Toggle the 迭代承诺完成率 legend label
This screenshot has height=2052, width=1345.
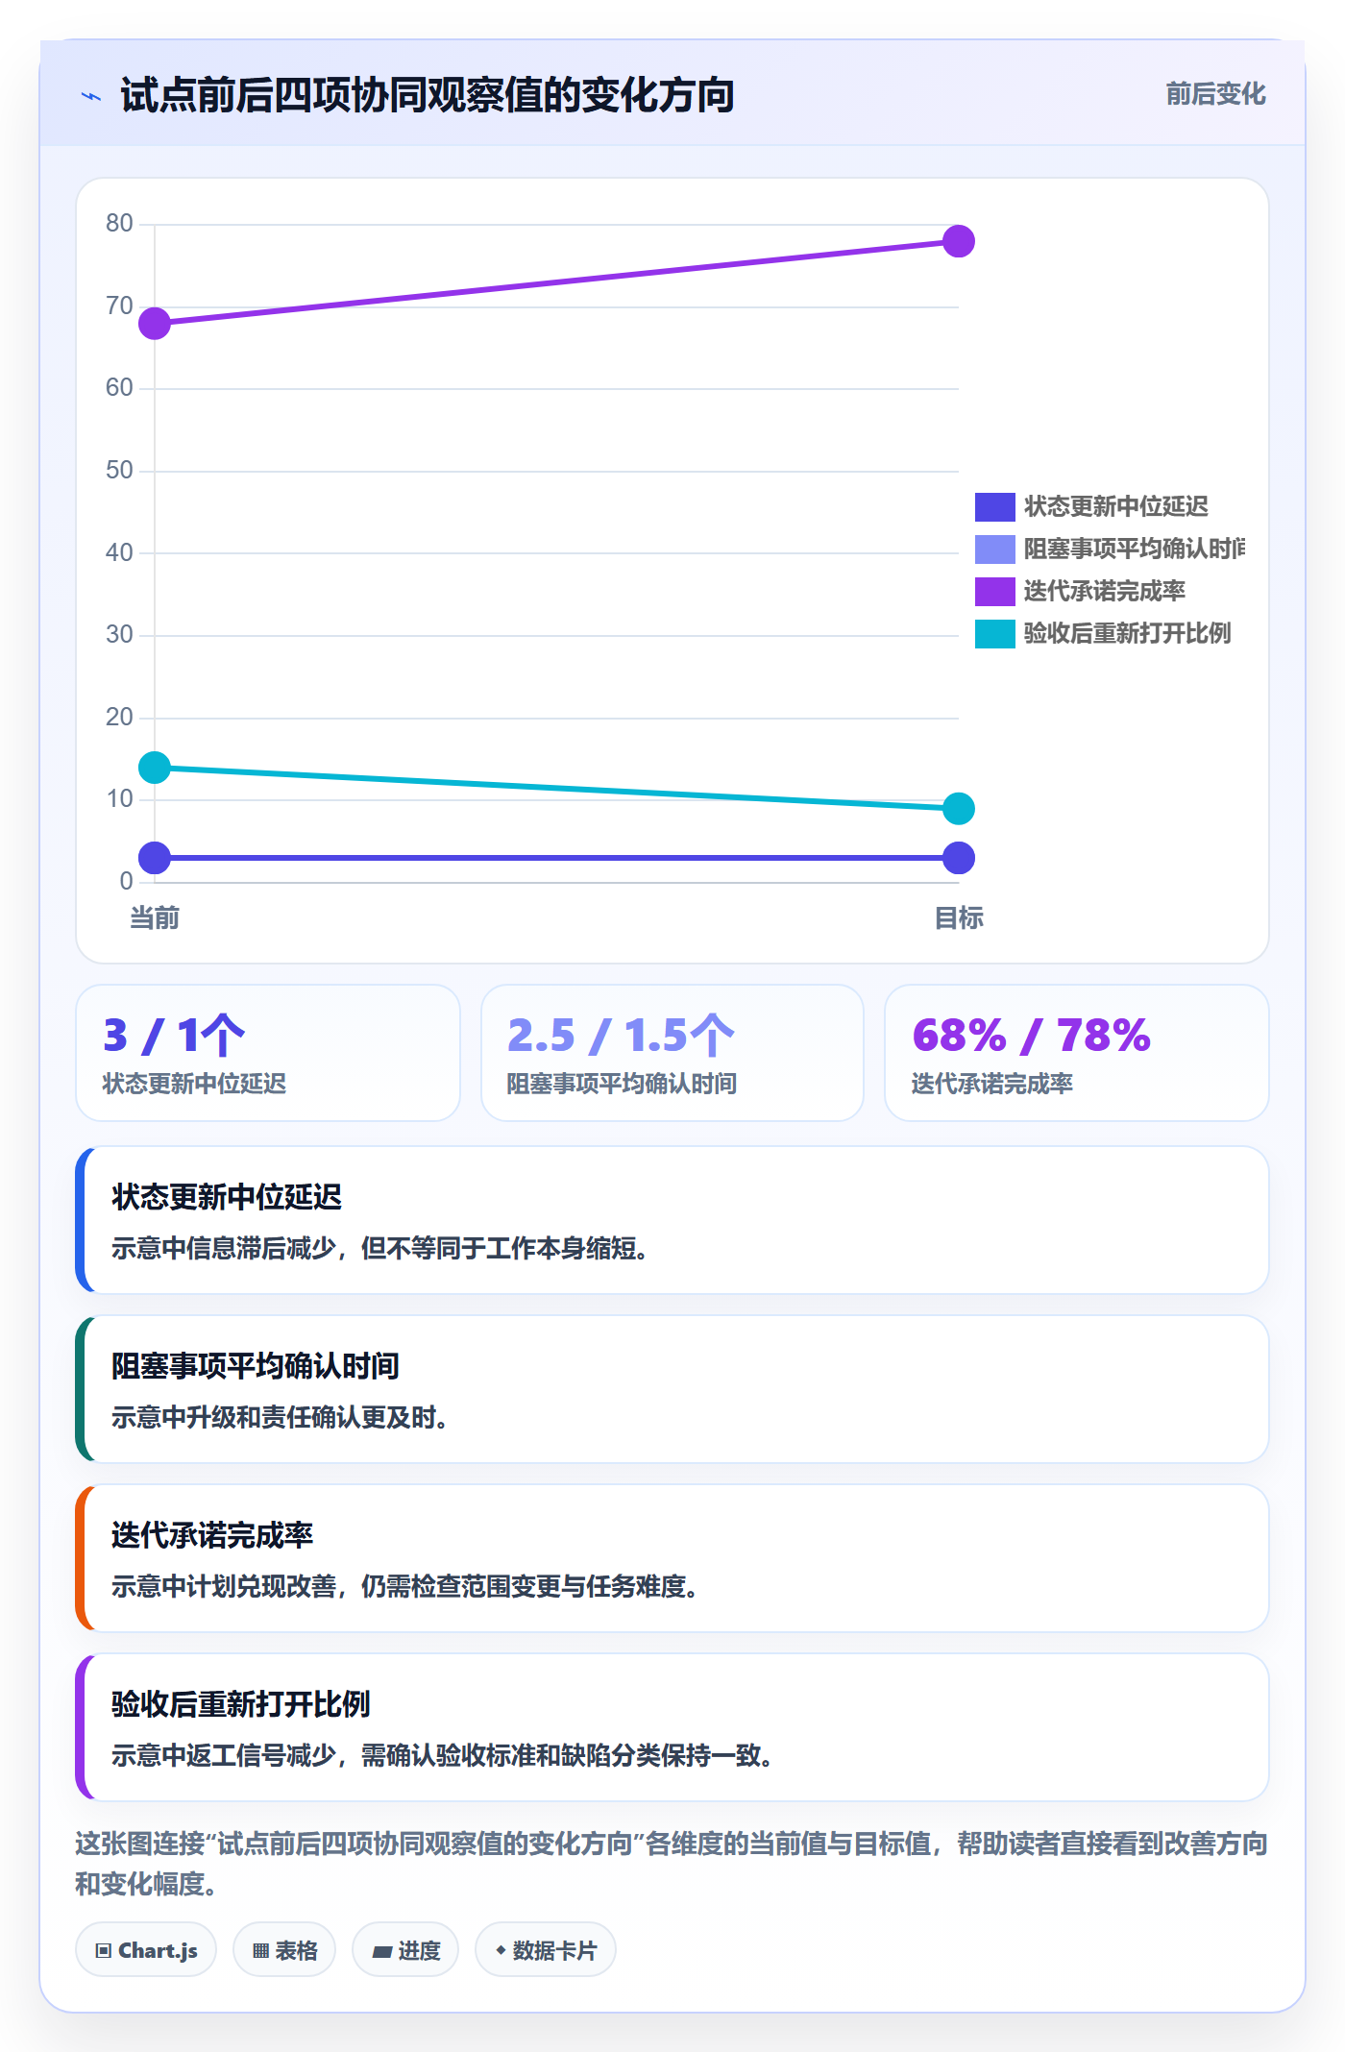1104,591
